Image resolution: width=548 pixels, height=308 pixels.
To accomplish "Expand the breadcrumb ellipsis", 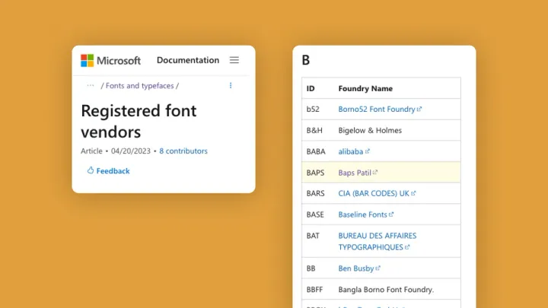I will pos(91,85).
